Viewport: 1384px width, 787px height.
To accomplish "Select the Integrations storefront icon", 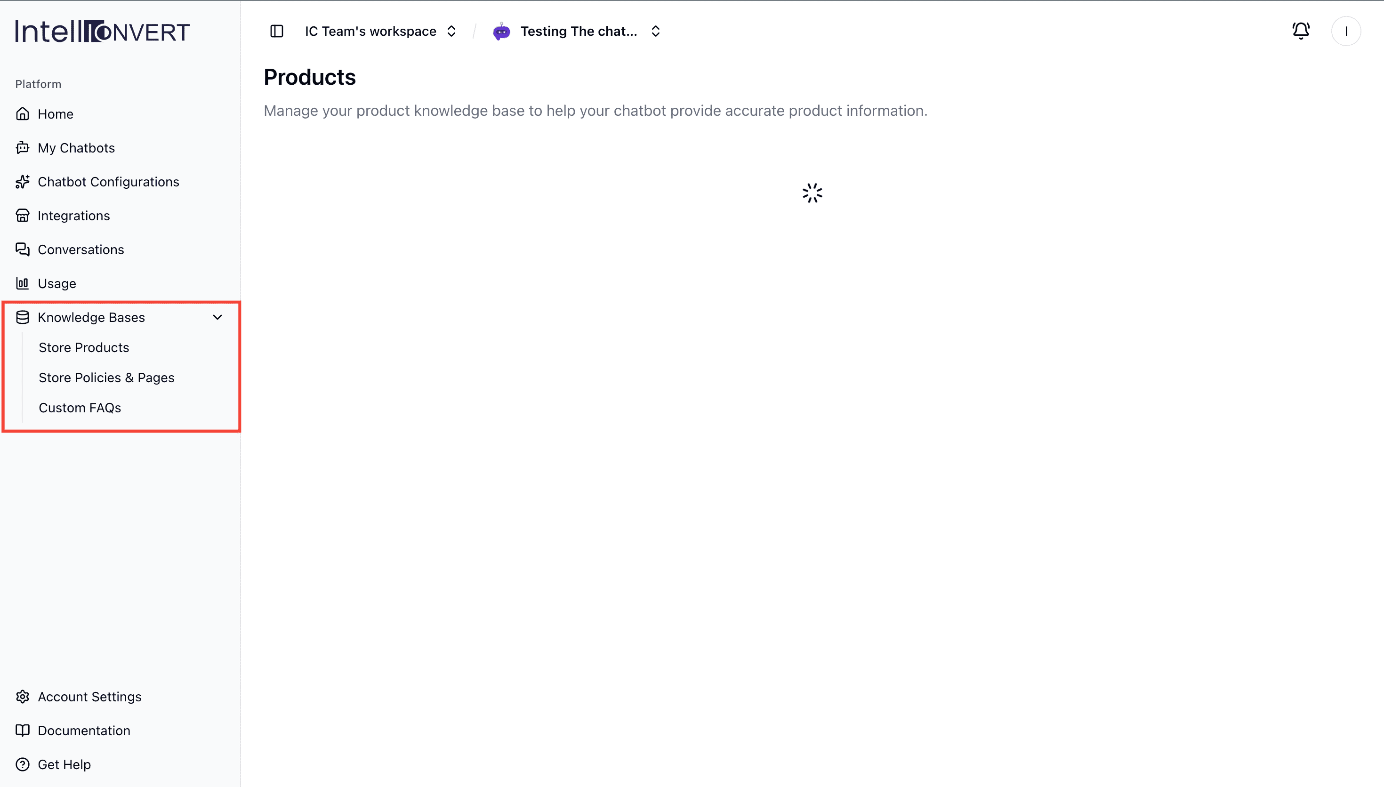I will [x=22, y=215].
